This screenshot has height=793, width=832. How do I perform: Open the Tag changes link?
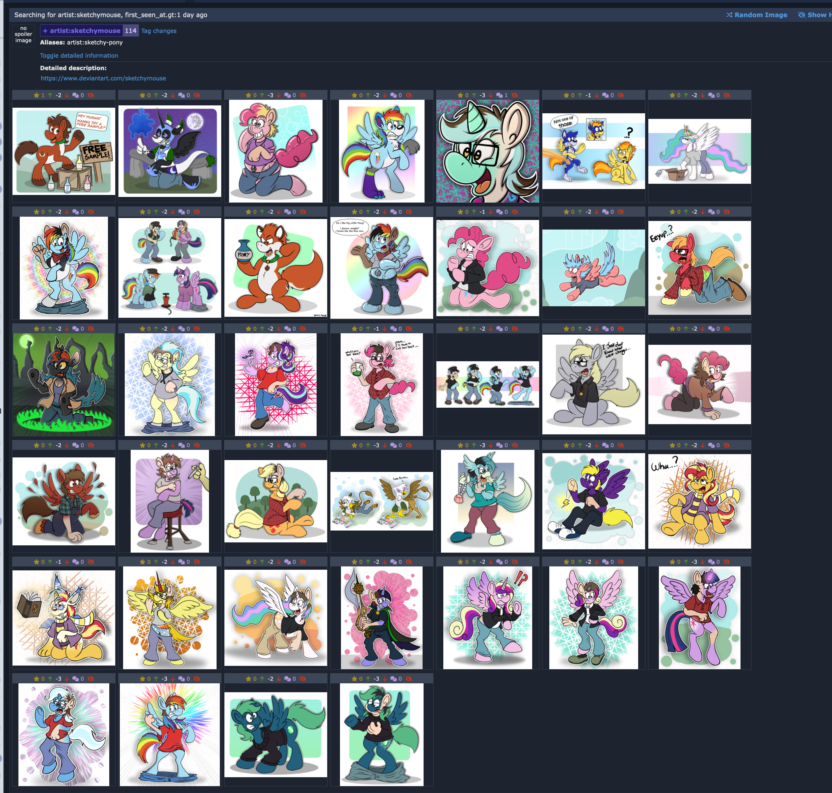point(159,31)
